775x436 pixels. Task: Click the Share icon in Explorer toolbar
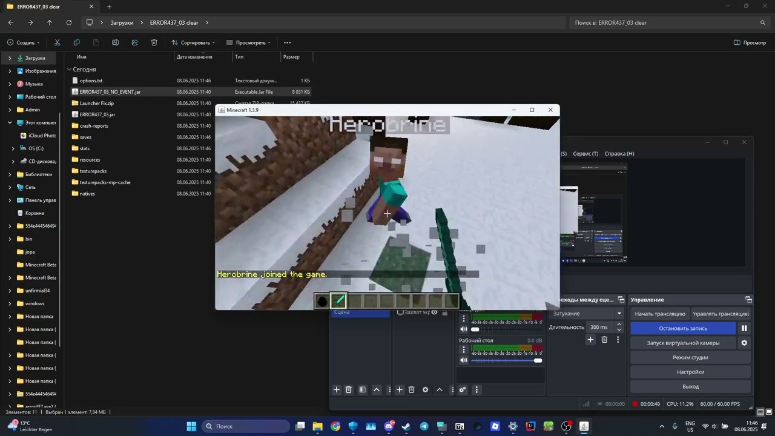point(134,42)
